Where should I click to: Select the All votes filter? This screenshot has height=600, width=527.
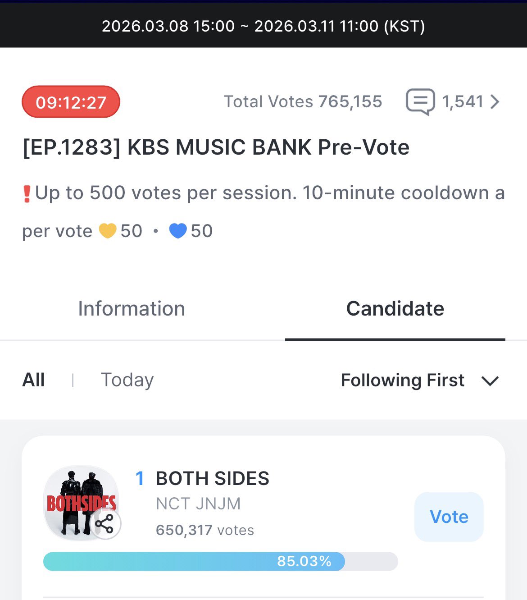(x=34, y=380)
